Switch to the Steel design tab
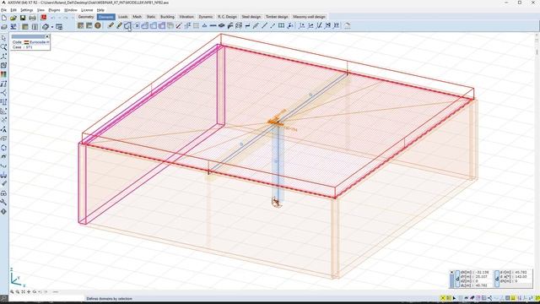 click(x=251, y=17)
